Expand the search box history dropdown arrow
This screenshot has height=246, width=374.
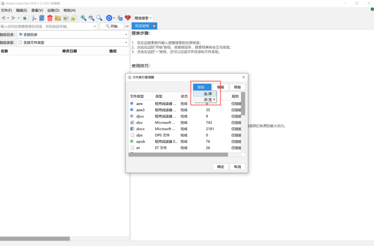coord(95,26)
